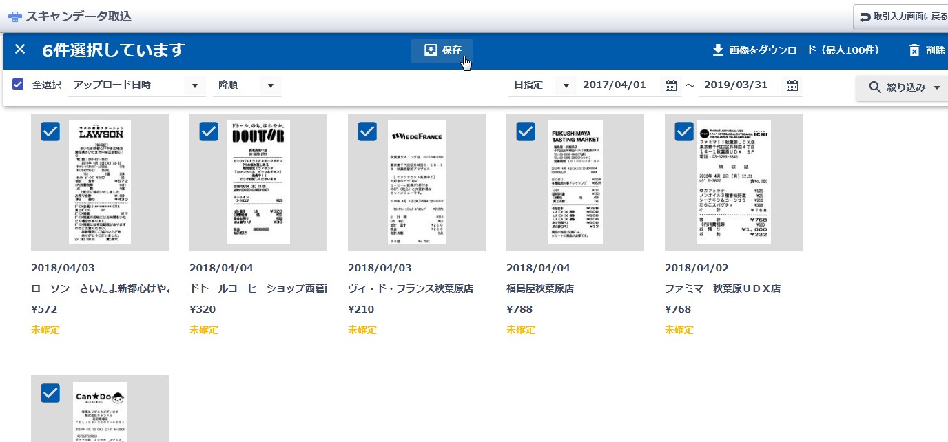Open the ファミマ receipt thumbnail
This screenshot has height=442, width=948.
[x=734, y=182]
